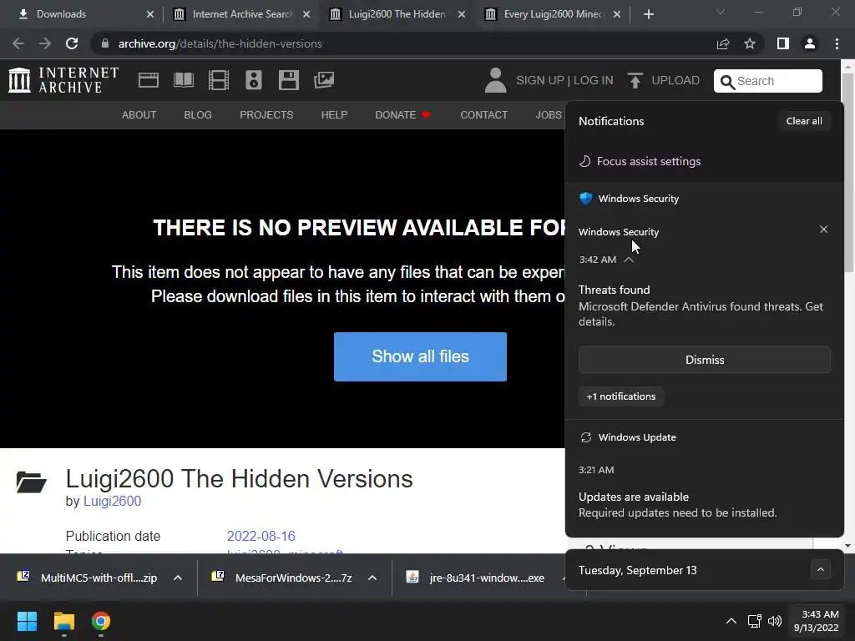Open Windows Start menu
The image size is (855, 641).
[27, 621]
